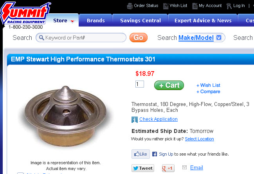Click the Keyword or Part# search field

point(81,38)
